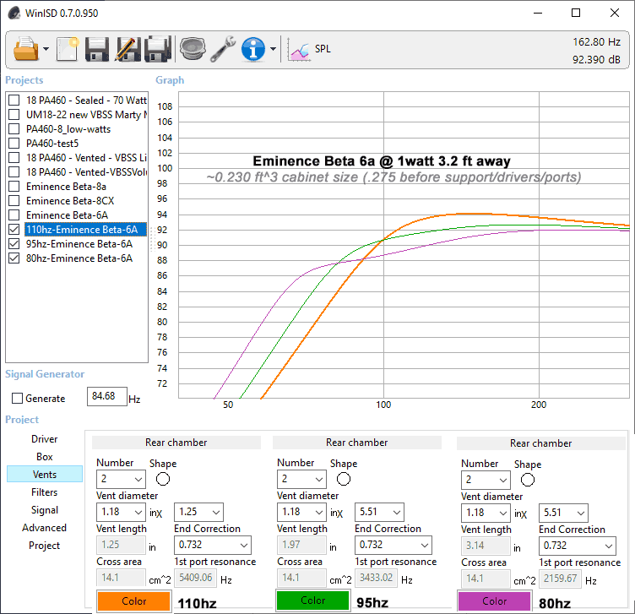The width and height of the screenshot is (635, 614).
Task: Open 110hz vent diameter 1.18 dropdown
Action: [x=121, y=513]
